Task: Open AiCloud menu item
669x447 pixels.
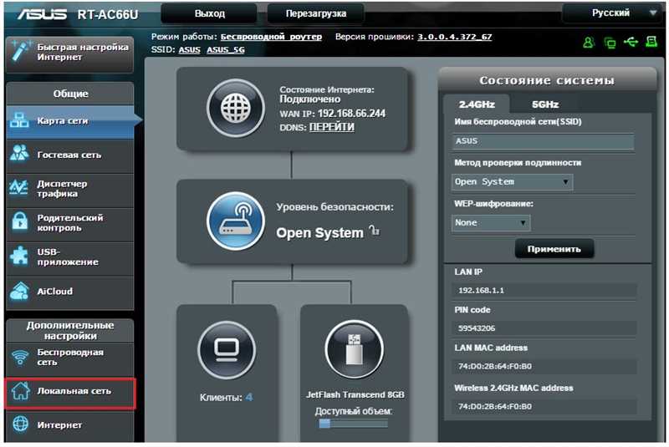Action: click(x=70, y=292)
